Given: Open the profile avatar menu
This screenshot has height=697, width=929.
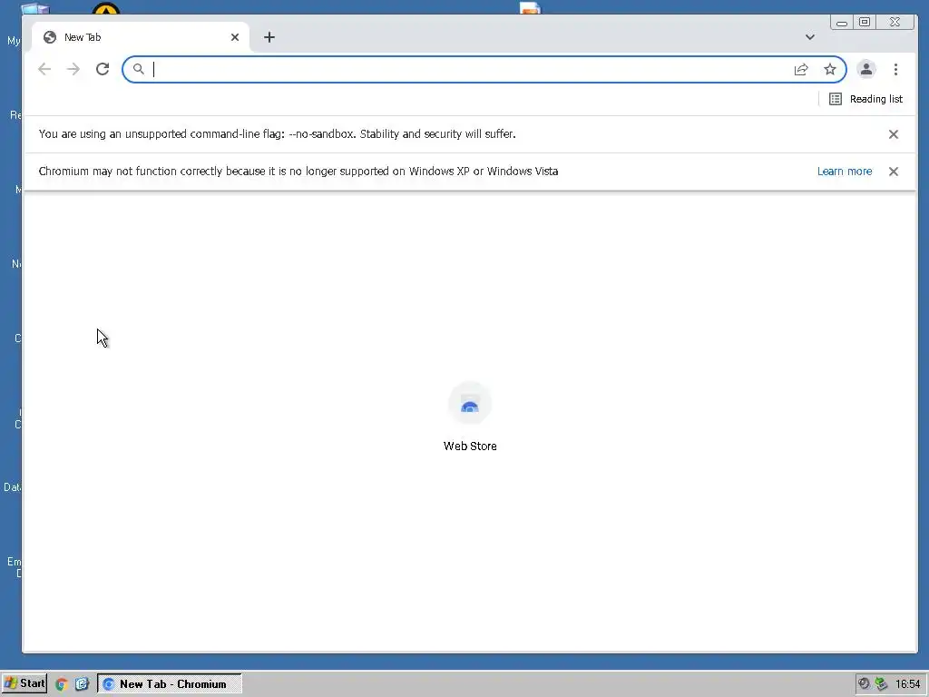Looking at the screenshot, I should coord(866,69).
